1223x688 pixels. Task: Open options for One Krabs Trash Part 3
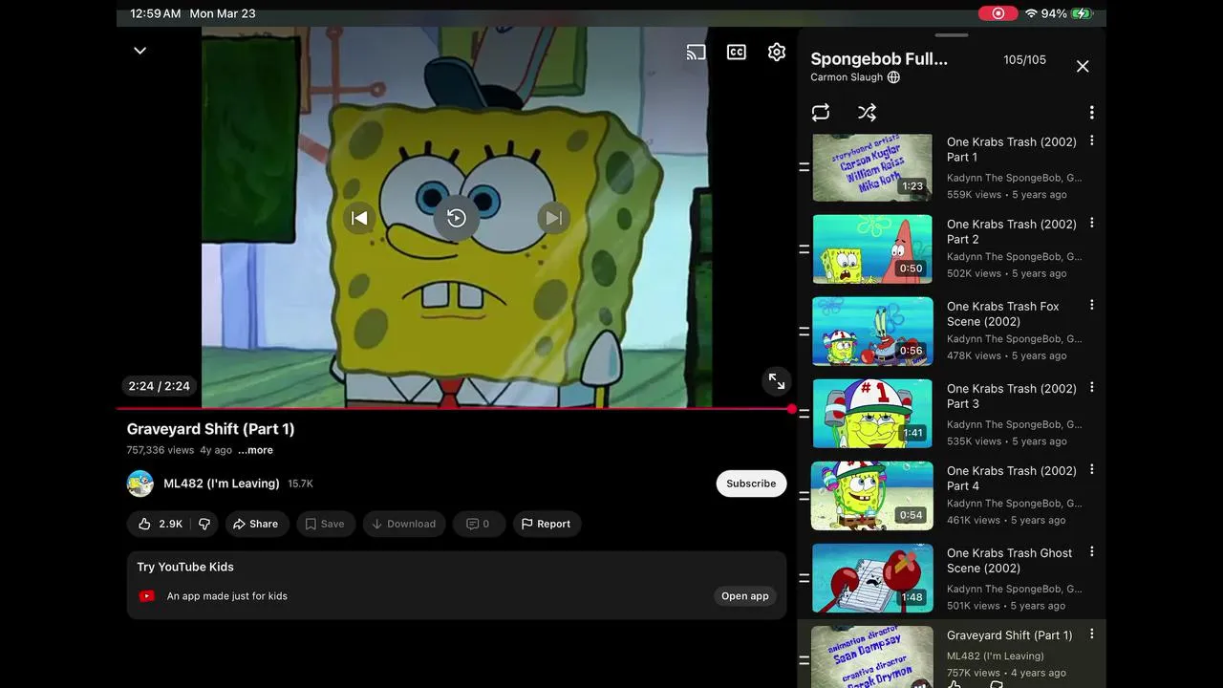point(1091,387)
